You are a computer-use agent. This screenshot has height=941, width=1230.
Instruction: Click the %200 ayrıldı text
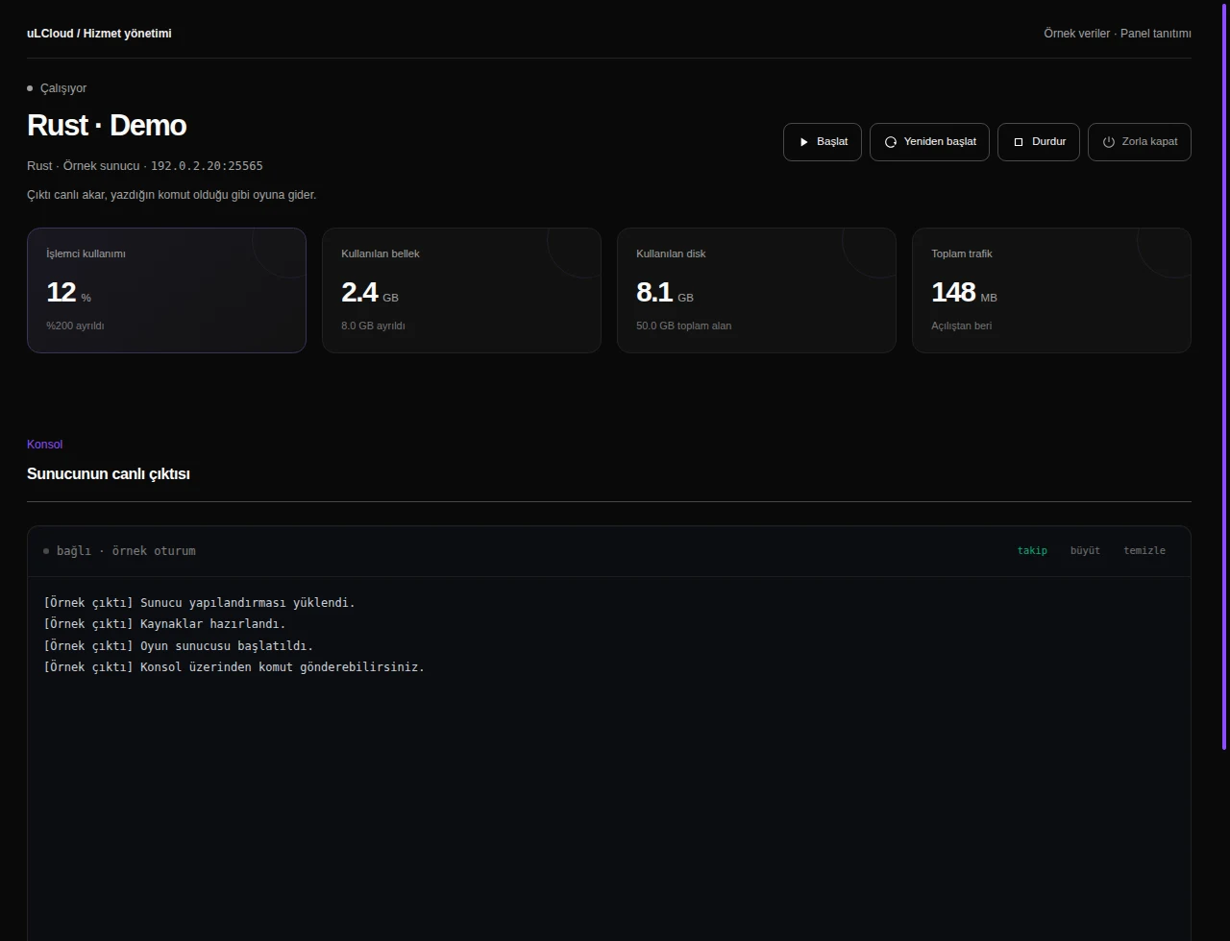click(x=75, y=326)
